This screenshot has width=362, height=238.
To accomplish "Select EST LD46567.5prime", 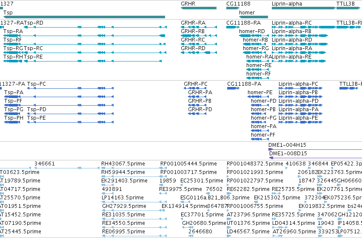I will (x=248, y=232).
